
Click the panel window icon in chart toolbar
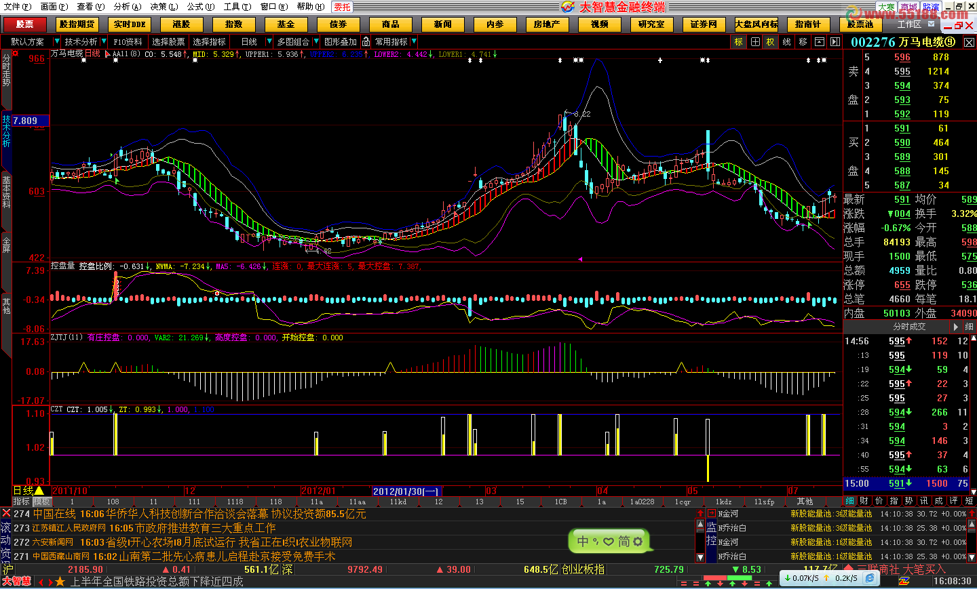[x=820, y=41]
